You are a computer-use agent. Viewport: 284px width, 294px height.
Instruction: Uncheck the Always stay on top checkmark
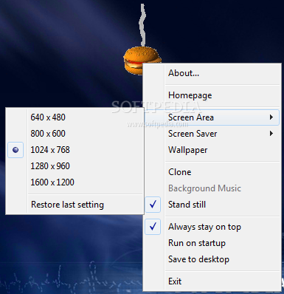click(x=153, y=227)
